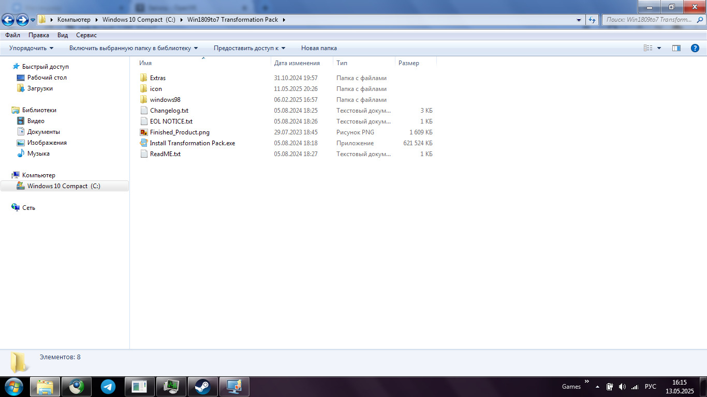Select Windows 10 Compact (C:) drive in tree
Screen dimensions: 707x397
point(65,186)
